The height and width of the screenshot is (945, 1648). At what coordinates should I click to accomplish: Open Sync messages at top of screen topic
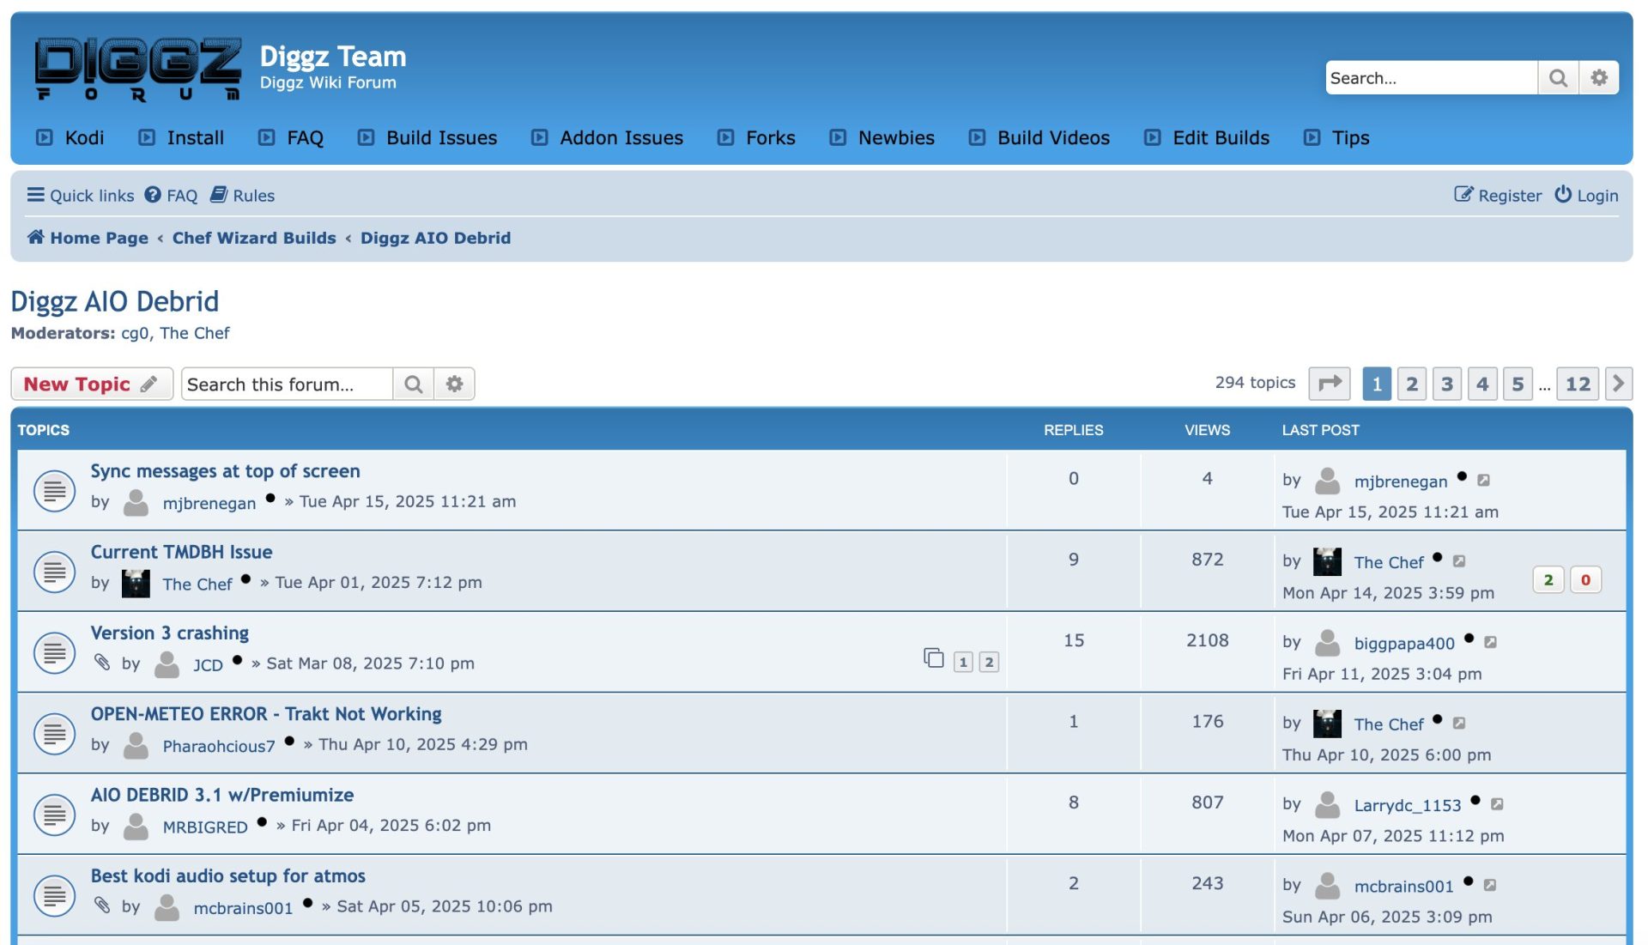[x=226, y=471]
